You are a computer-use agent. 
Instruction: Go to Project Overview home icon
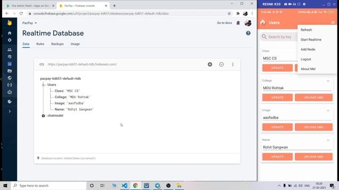pos(10,33)
